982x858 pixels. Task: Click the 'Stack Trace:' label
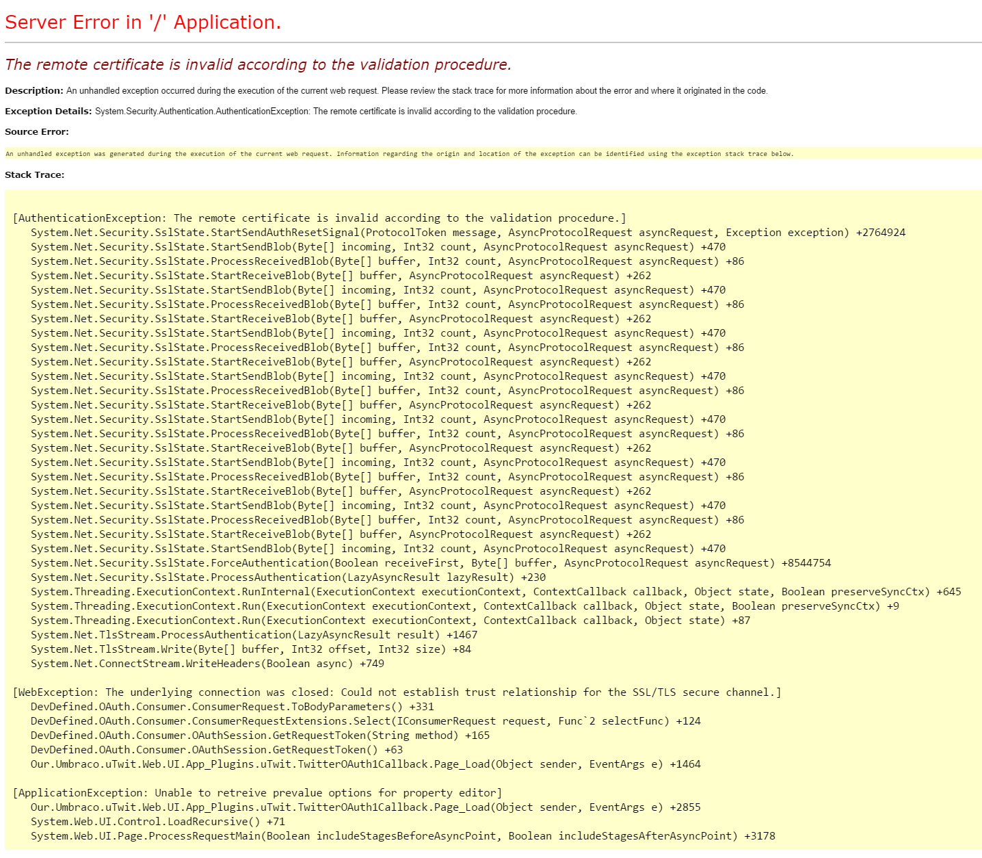35,174
